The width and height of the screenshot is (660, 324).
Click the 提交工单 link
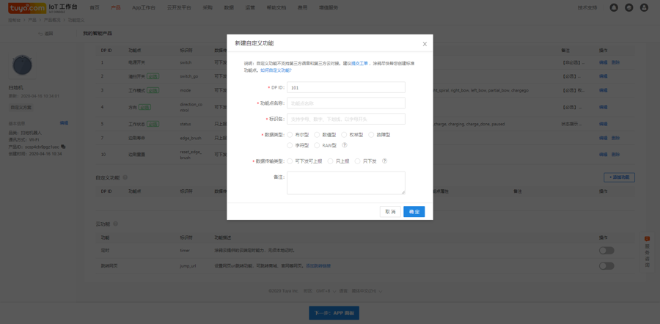[x=360, y=63]
